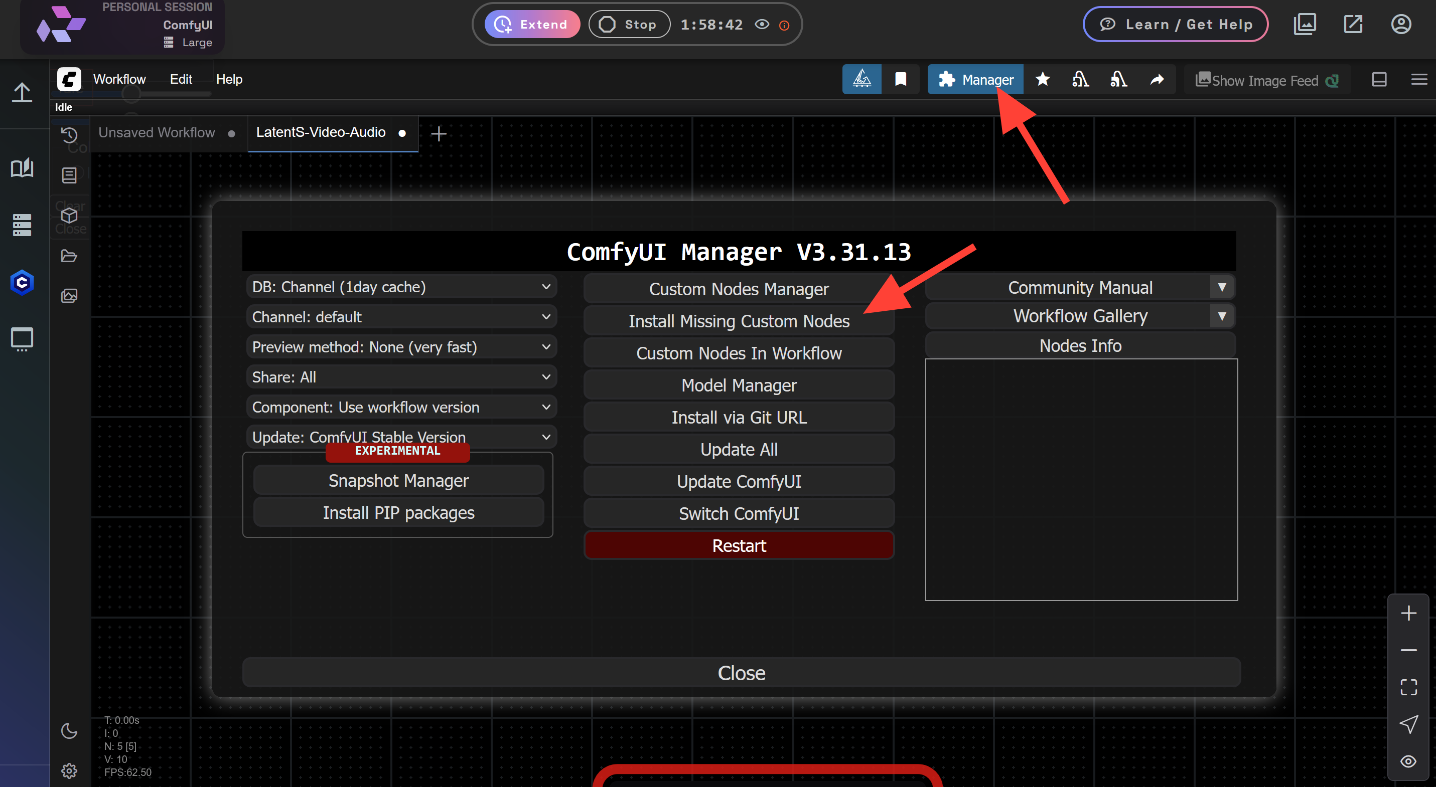Click the share arrow icon in toolbar
The width and height of the screenshot is (1436, 787).
pyautogui.click(x=1157, y=80)
